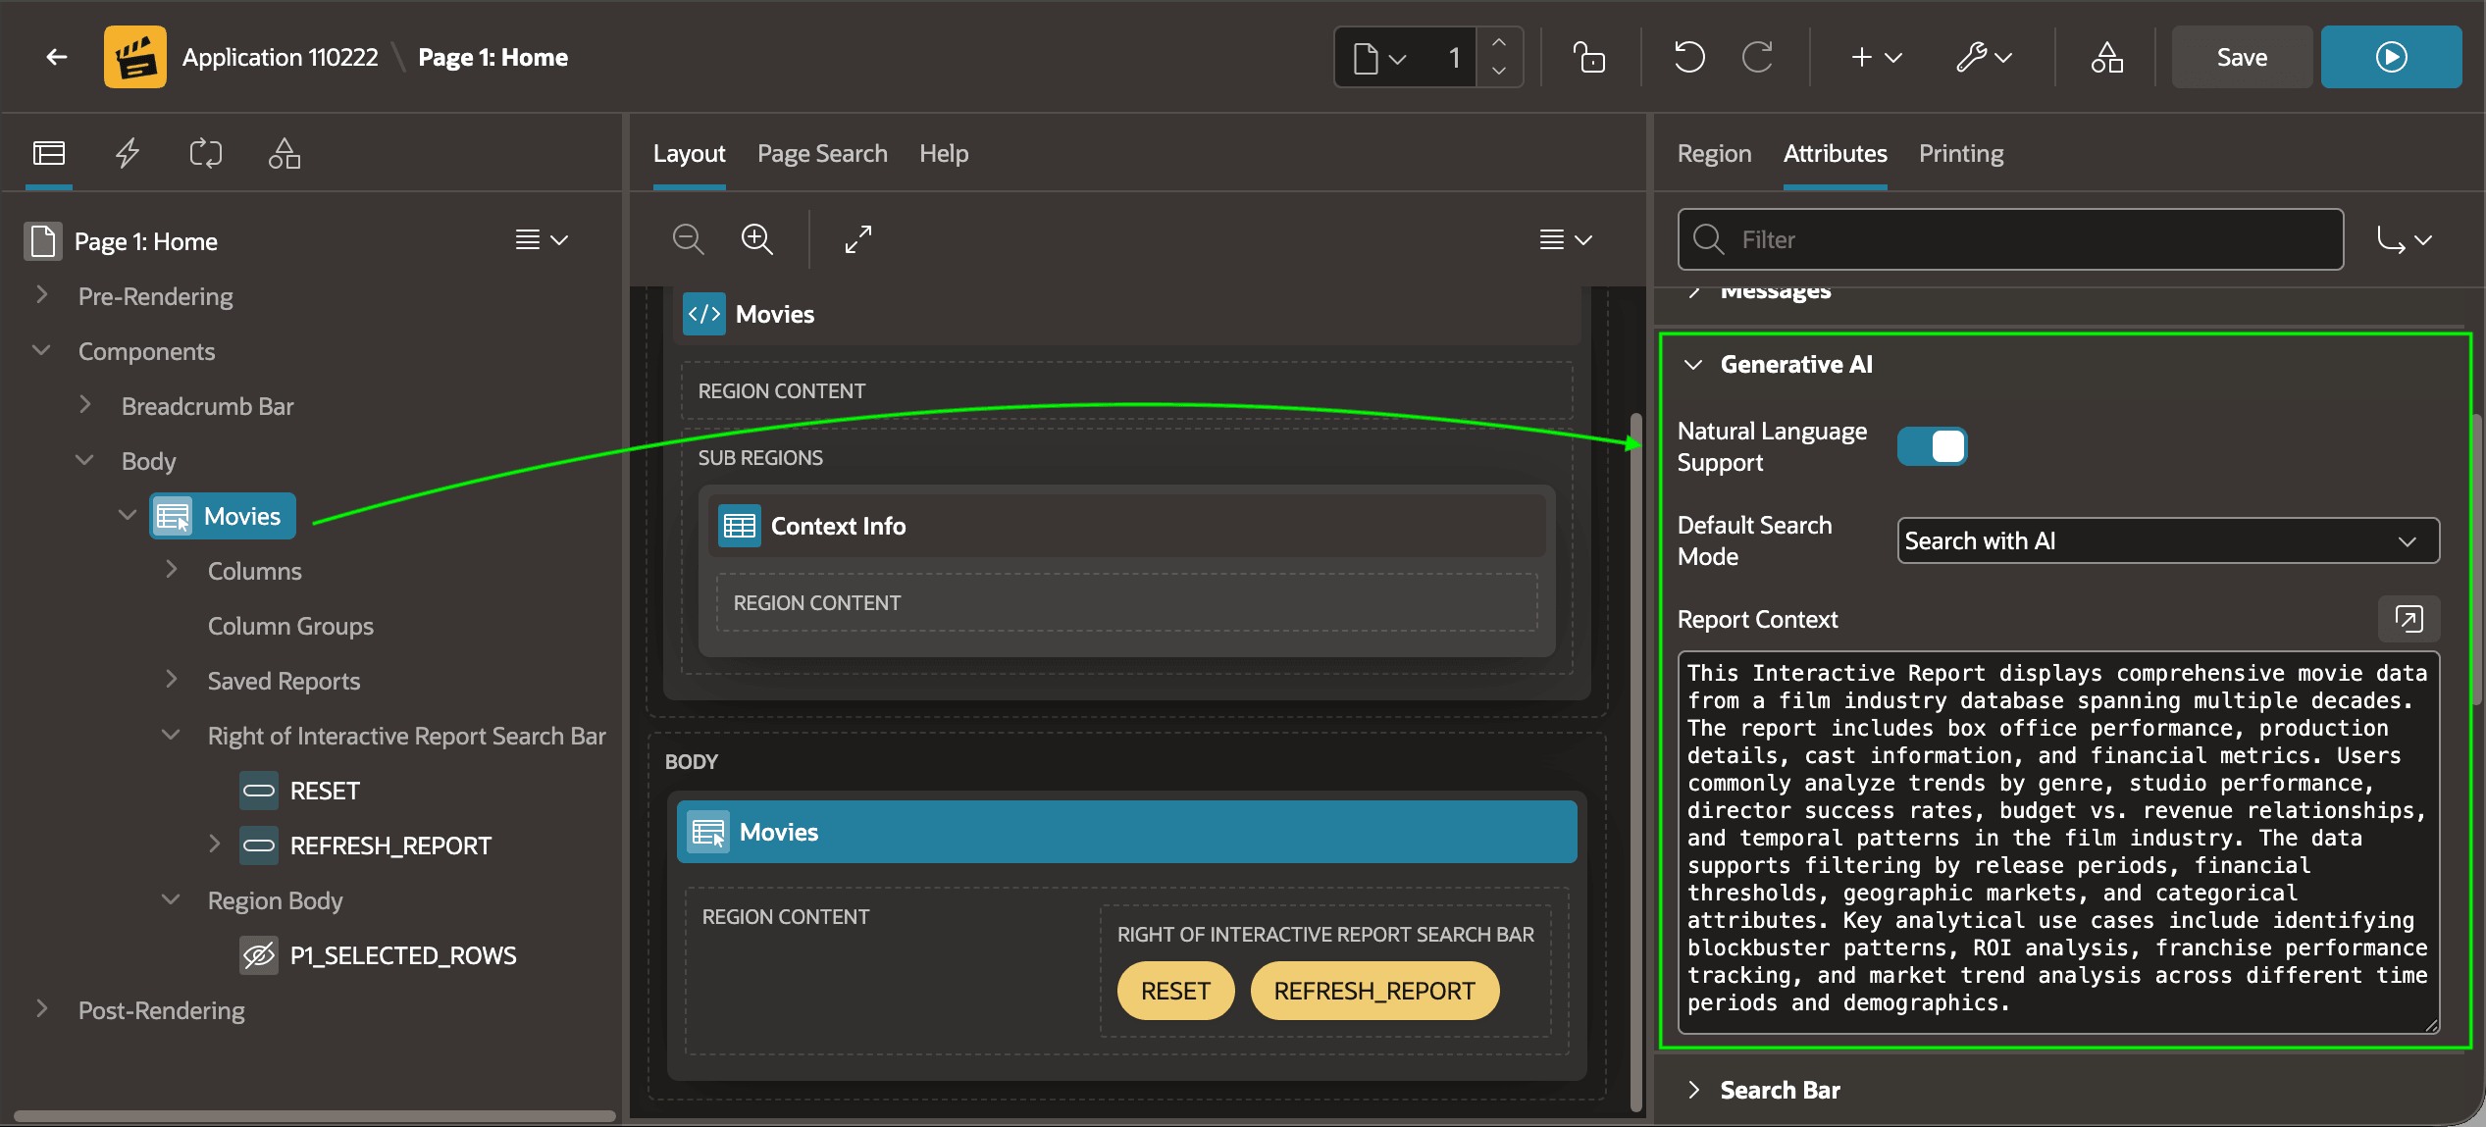Click the tree pane horizontal scrollbar
The height and width of the screenshot is (1127, 2486).
[314, 1115]
